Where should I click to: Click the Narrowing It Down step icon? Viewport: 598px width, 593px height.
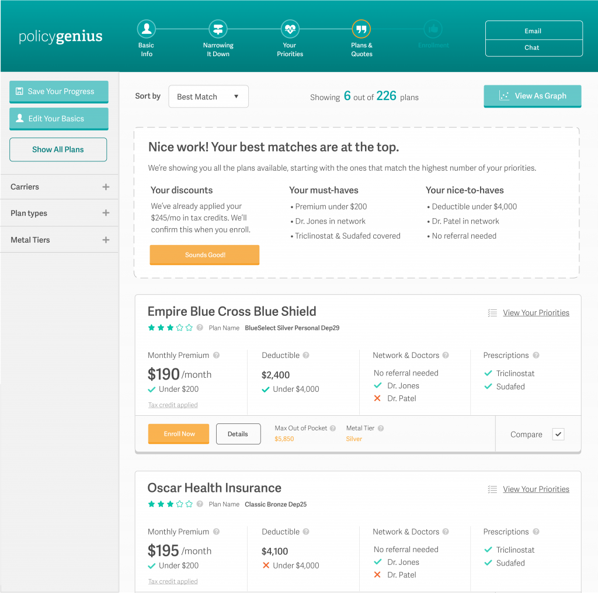(x=218, y=29)
